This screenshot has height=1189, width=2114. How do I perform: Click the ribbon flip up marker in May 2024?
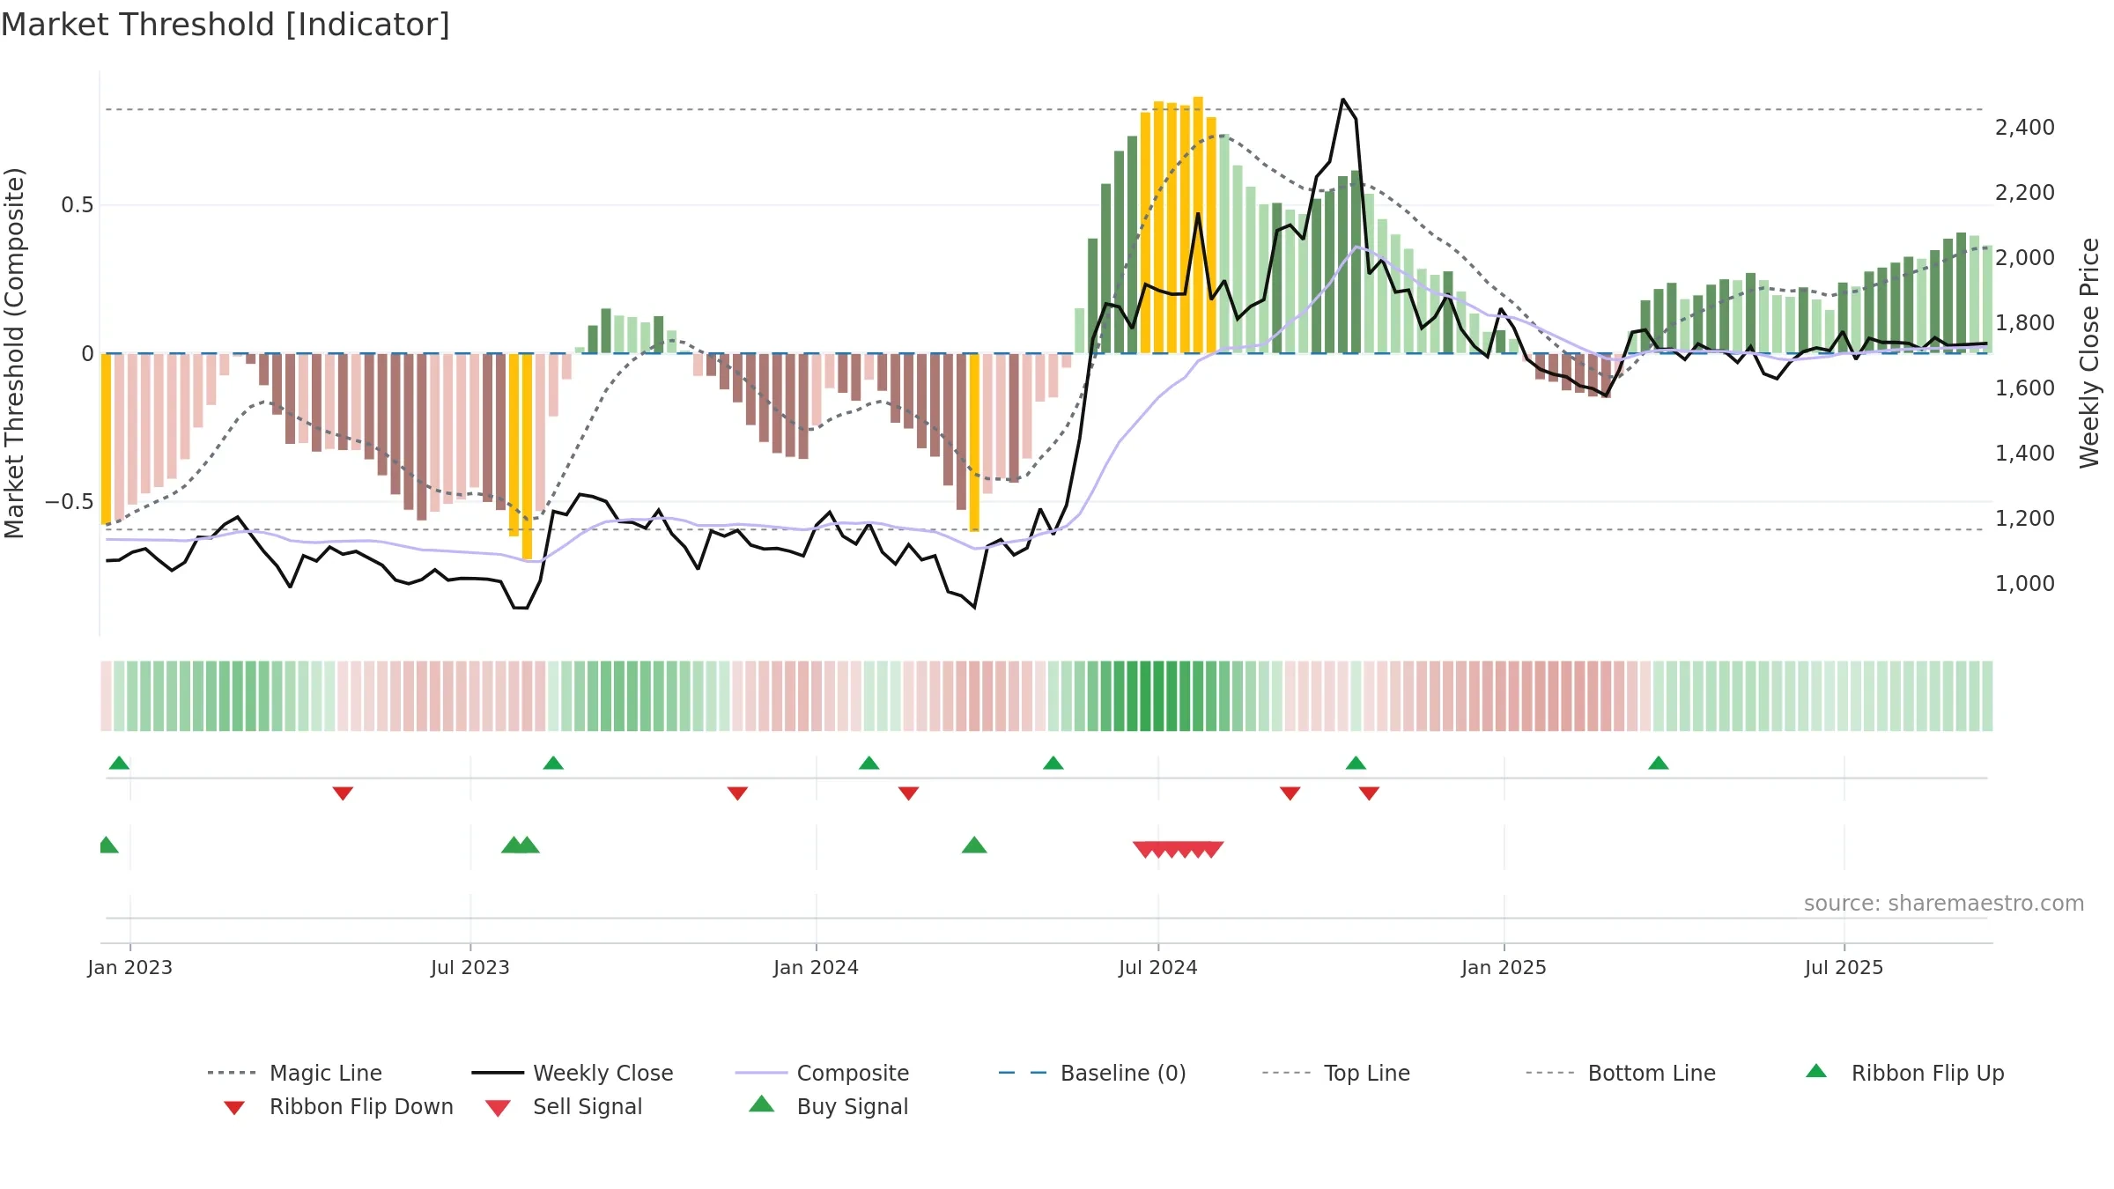point(1053,763)
